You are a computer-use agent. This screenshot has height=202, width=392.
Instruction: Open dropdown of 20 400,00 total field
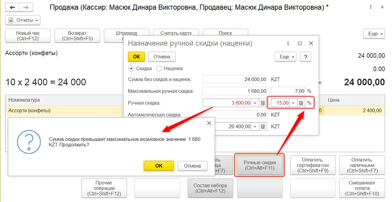coord(255,126)
